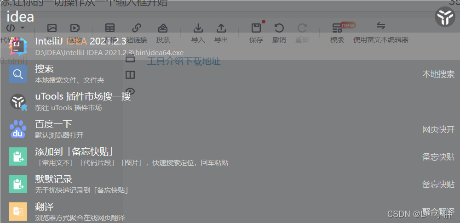Click clipboard icon beside 默默记录
The height and width of the screenshot is (223, 460).
[x=18, y=184]
